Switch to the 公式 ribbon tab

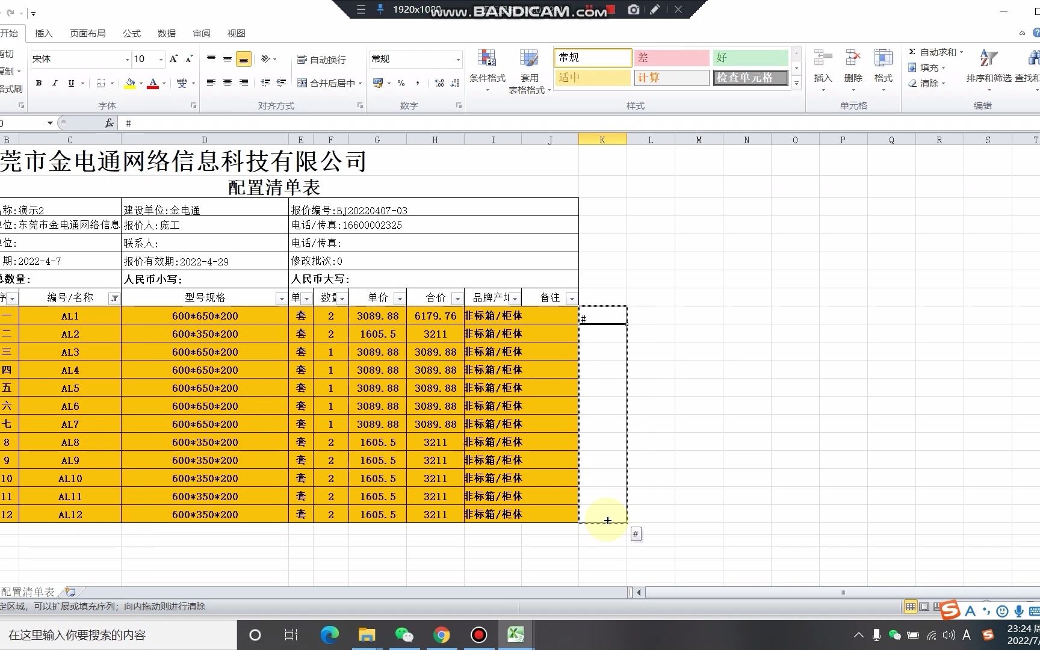(x=132, y=34)
